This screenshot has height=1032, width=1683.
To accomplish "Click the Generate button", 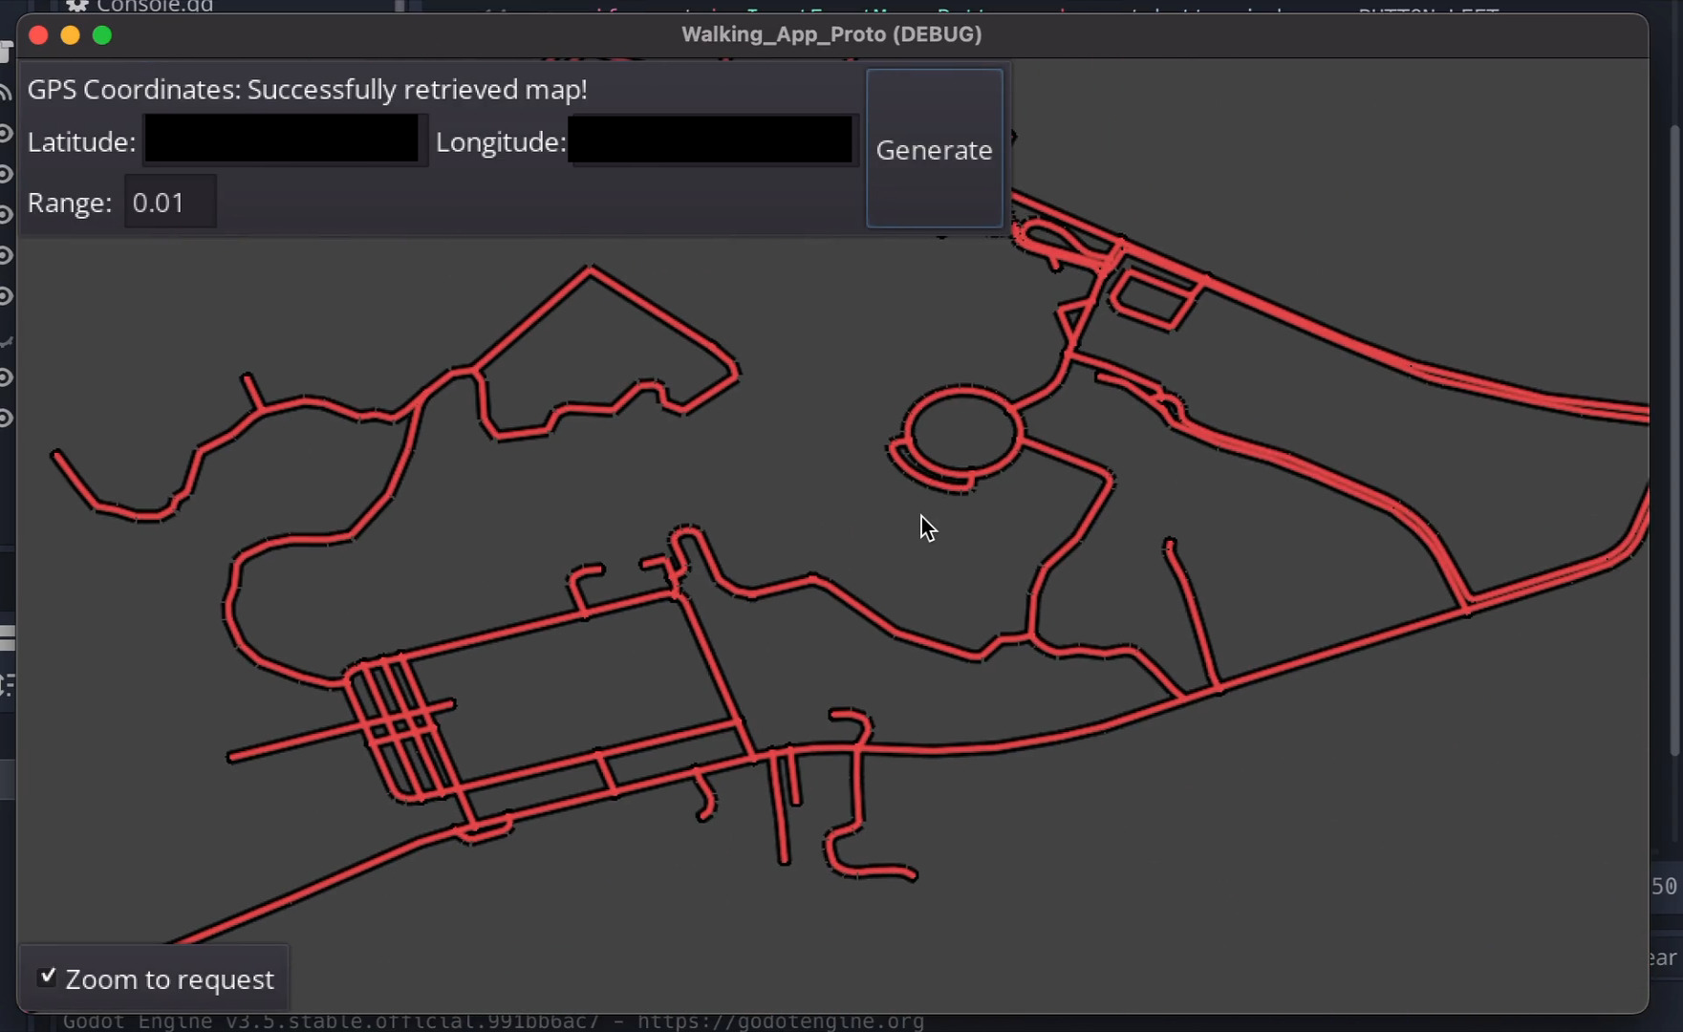I will tap(934, 149).
